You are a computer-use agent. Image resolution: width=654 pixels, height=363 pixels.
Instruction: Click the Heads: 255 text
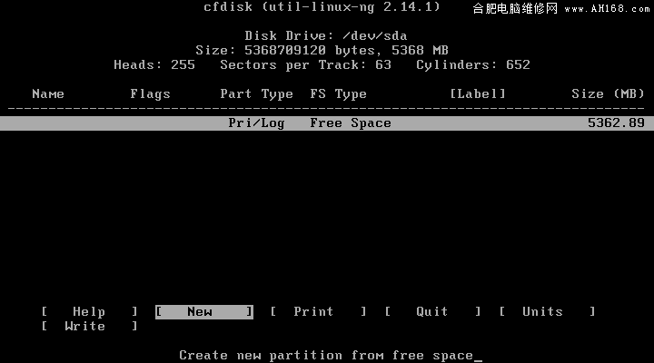(x=154, y=65)
